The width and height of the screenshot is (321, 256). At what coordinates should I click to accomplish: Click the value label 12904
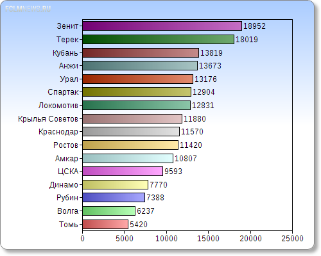pos(204,92)
